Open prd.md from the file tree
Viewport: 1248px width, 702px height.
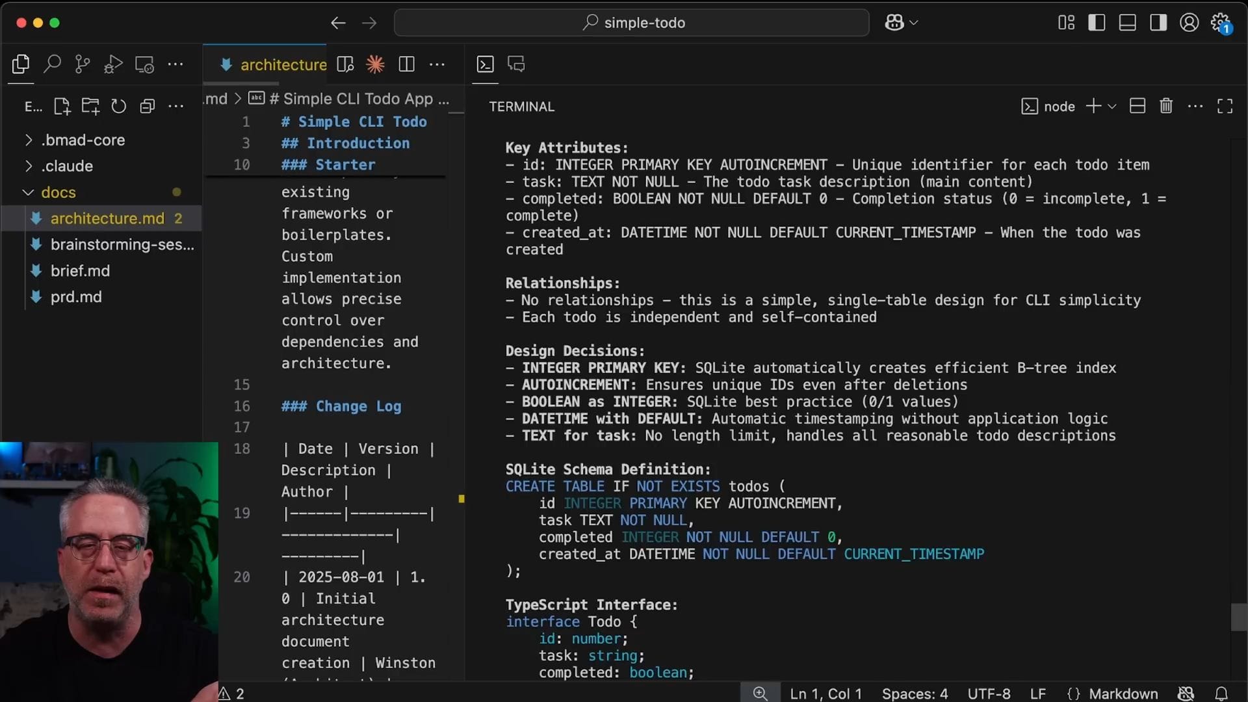(76, 296)
